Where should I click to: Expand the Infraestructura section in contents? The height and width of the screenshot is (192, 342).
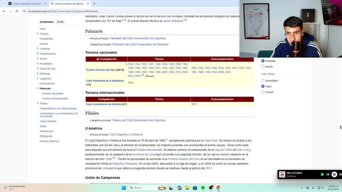[37, 54]
